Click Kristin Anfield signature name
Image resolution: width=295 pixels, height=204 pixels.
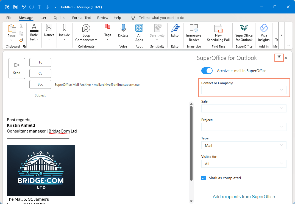[21, 125]
